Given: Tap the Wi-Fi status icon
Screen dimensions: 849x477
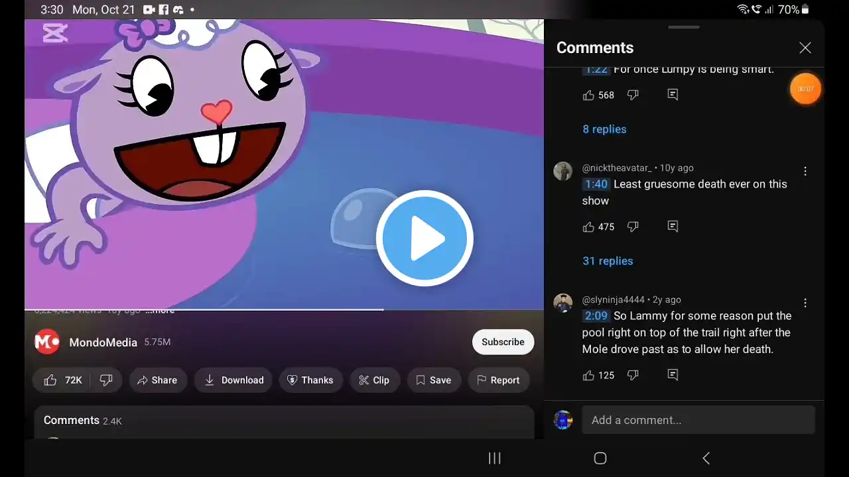Looking at the screenshot, I should point(743,9).
